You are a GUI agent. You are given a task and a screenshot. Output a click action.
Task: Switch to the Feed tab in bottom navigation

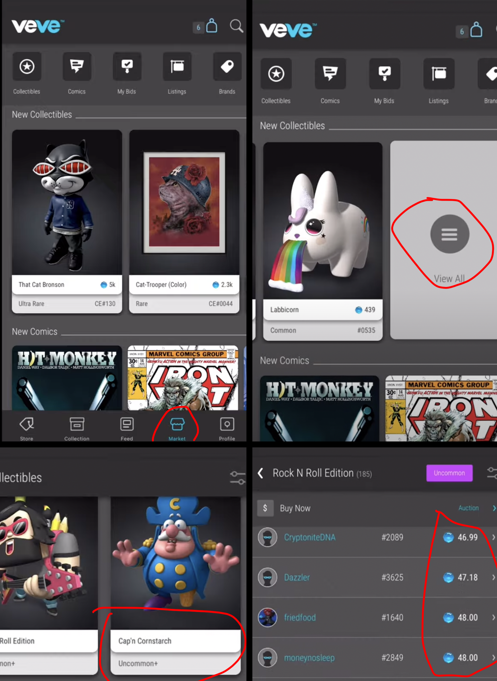point(127,429)
